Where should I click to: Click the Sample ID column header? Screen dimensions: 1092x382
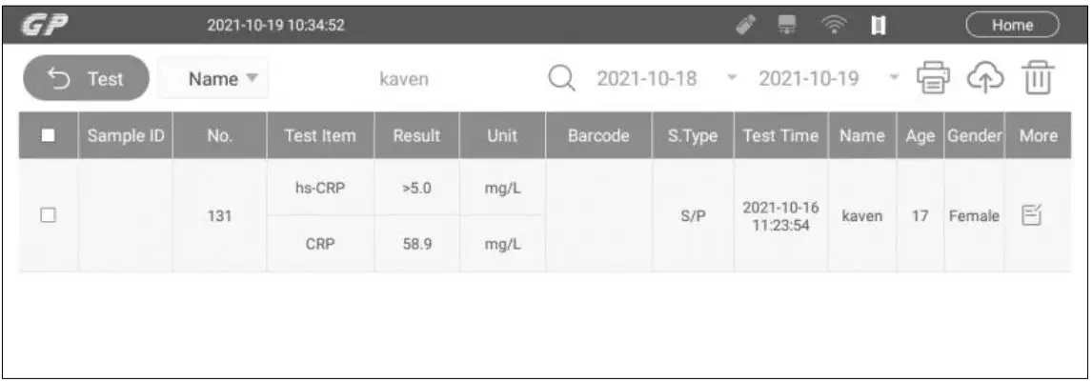coord(125,137)
